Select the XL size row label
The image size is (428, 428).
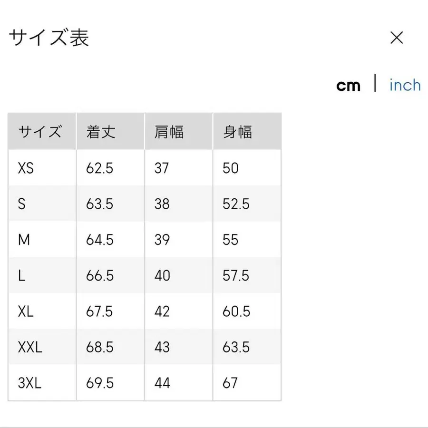[25, 311]
